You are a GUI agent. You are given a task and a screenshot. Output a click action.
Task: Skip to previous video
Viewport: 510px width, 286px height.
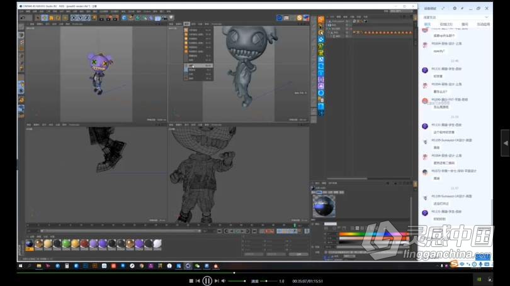(x=198, y=281)
